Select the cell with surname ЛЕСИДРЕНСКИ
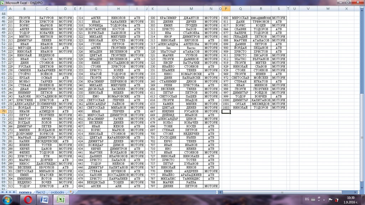 point(47,141)
